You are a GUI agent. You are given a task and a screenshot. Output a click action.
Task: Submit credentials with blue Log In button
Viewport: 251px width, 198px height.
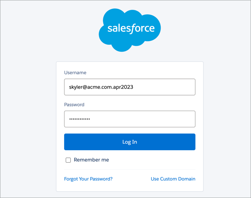(130, 142)
